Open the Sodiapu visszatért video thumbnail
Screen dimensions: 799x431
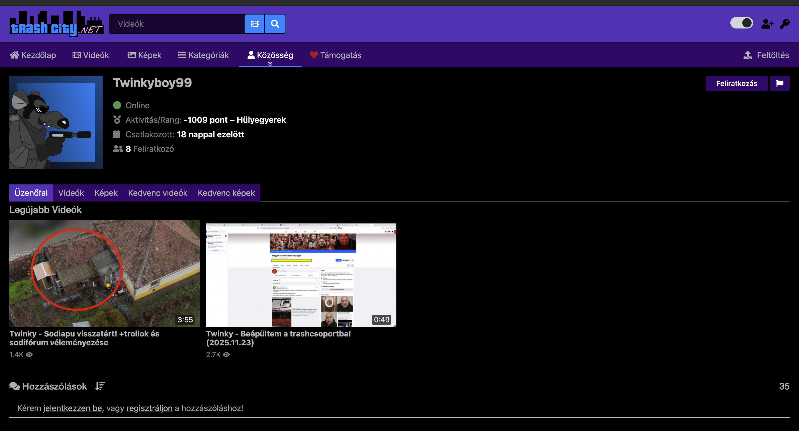(x=104, y=274)
